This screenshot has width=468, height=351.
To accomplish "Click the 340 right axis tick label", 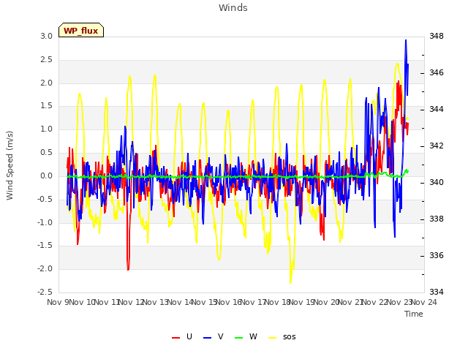I will coord(437,182).
